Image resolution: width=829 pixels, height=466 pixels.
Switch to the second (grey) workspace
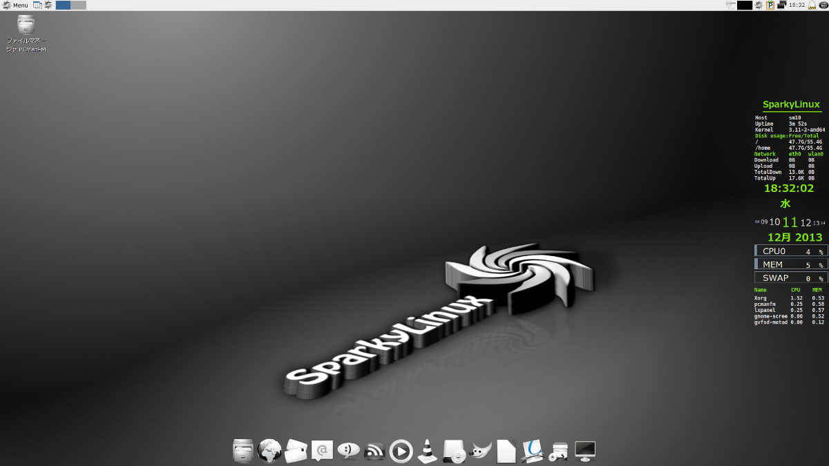pos(79,5)
